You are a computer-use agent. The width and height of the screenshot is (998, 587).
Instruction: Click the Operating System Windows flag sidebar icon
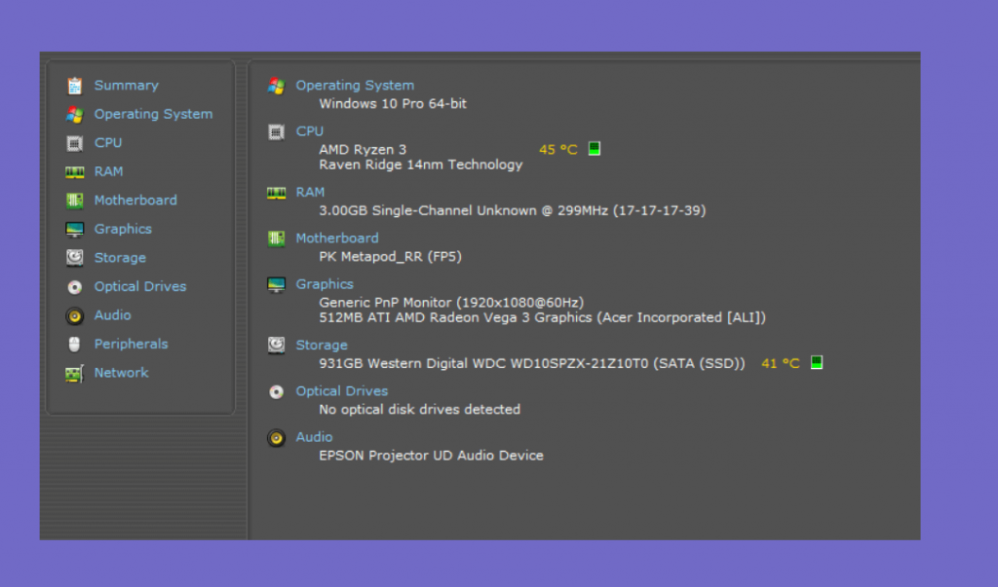click(x=74, y=115)
